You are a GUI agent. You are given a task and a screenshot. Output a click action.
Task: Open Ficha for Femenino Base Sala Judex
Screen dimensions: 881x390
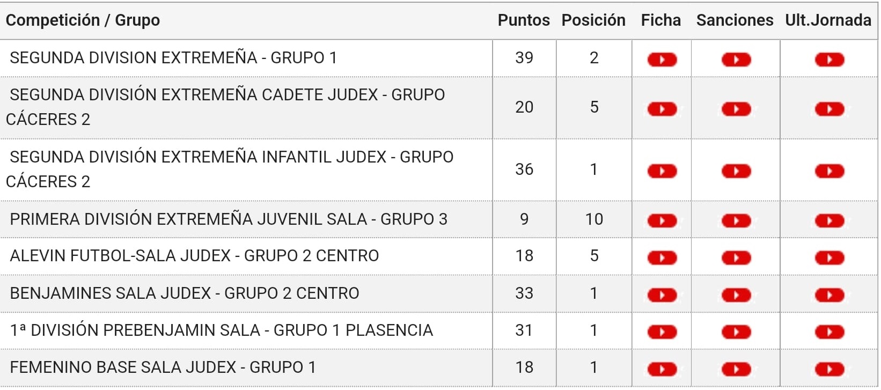click(x=662, y=369)
